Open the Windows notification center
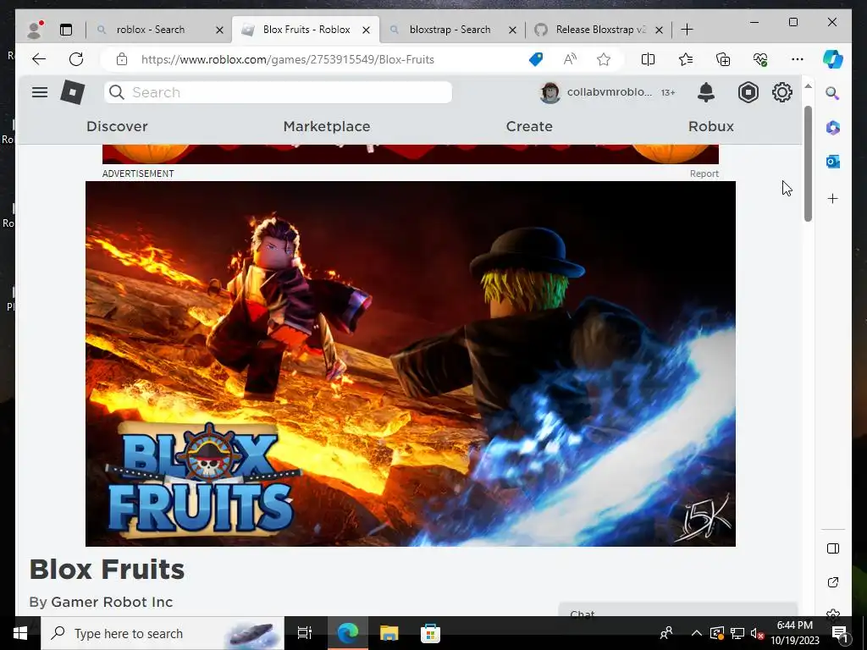 (x=839, y=633)
